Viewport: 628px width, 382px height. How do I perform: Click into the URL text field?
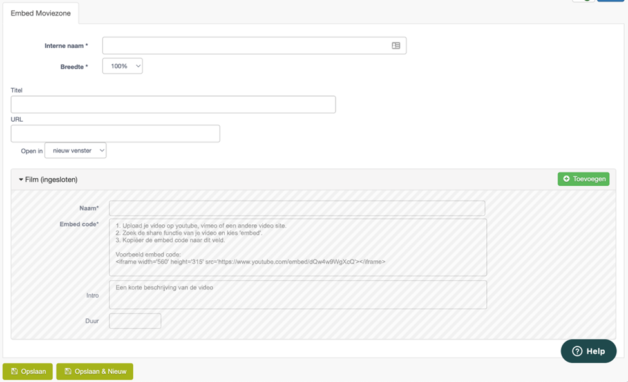coord(115,133)
